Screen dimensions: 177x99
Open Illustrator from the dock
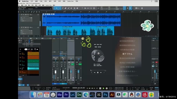[112, 95]
